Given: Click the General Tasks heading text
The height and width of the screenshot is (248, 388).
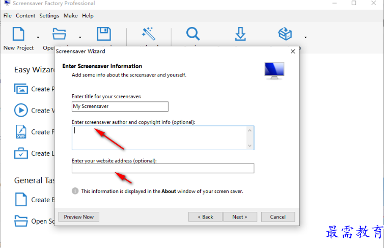Looking at the screenshot, I should point(34,180).
